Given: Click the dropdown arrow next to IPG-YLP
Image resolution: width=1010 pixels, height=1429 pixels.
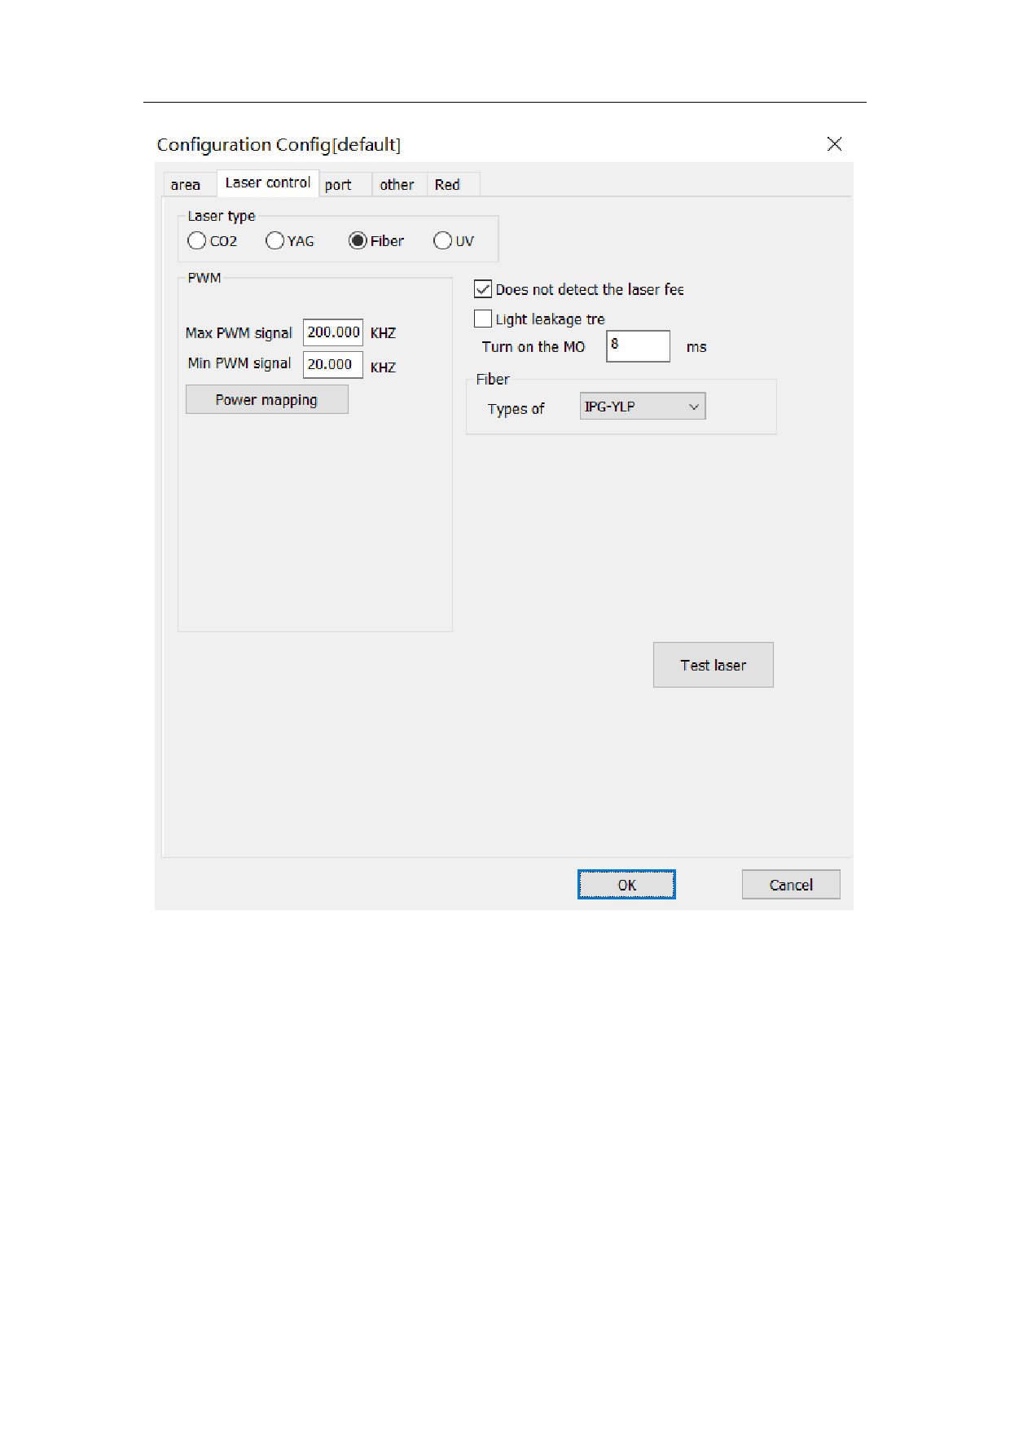Looking at the screenshot, I should [x=694, y=407].
